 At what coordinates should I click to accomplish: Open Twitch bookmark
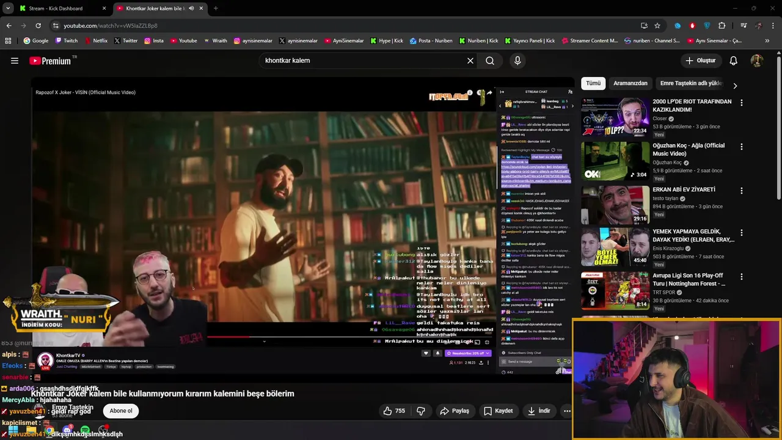point(66,41)
